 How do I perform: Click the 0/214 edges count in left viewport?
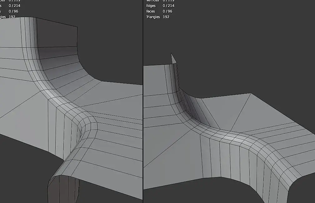pyautogui.click(x=14, y=6)
